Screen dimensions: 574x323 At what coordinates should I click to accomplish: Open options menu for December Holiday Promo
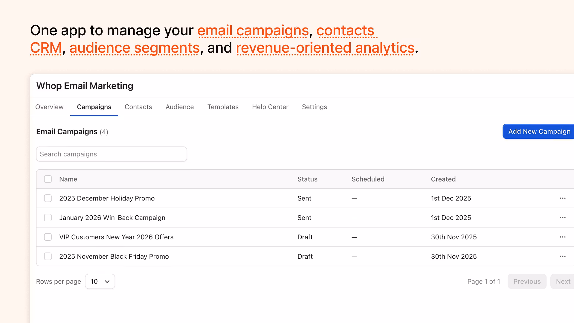[562, 198]
